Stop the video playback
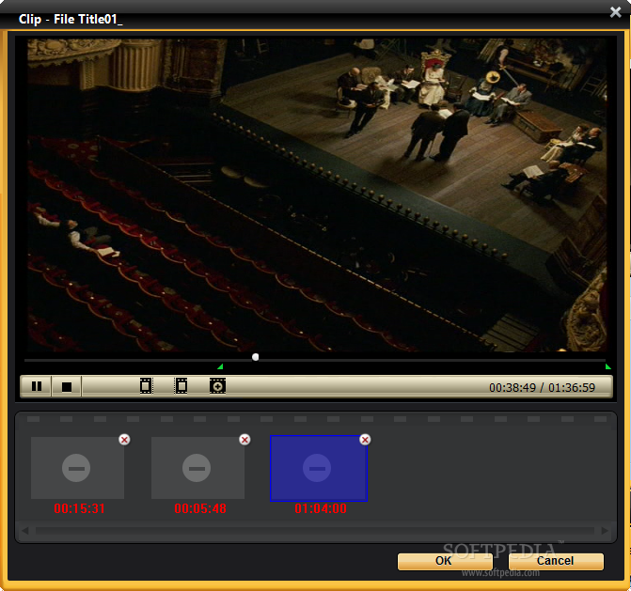Screen dimensions: 631x591 coord(67,386)
